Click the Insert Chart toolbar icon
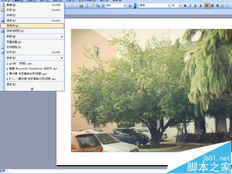 point(81,6)
